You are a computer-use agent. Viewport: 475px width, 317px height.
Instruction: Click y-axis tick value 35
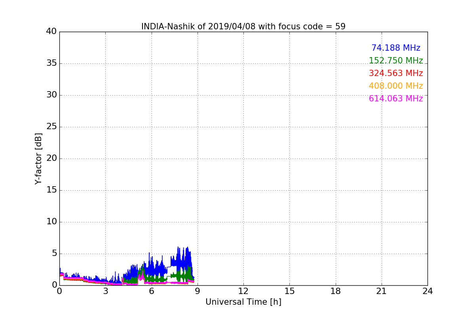click(x=51, y=63)
